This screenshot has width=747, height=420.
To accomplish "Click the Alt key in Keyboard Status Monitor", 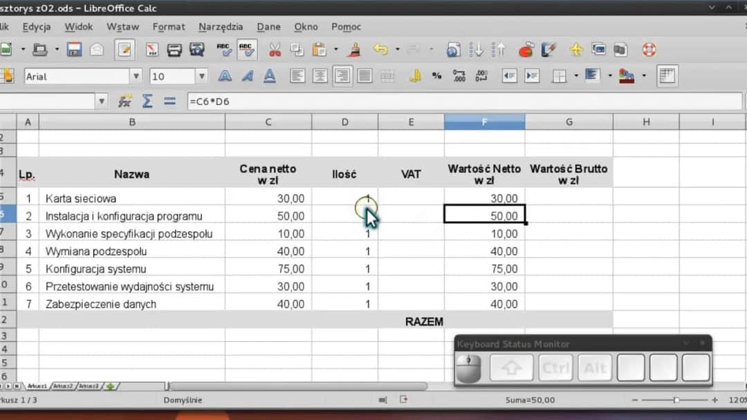I will coord(595,368).
